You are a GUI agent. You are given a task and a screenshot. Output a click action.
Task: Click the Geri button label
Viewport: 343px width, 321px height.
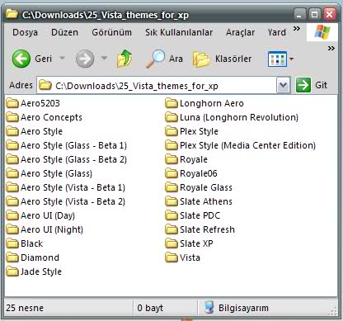[x=43, y=59]
